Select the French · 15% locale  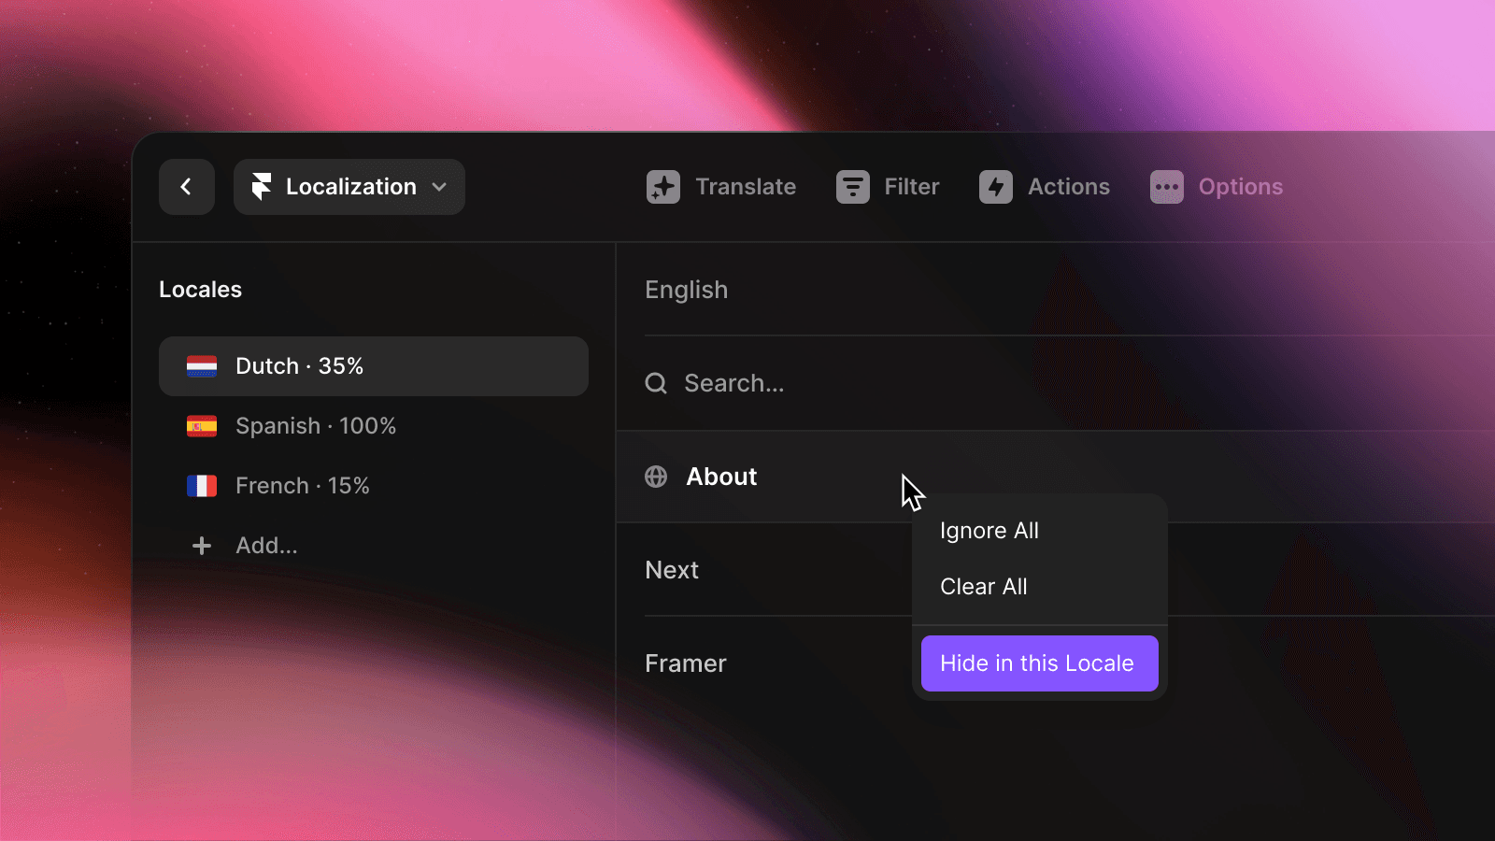(303, 486)
